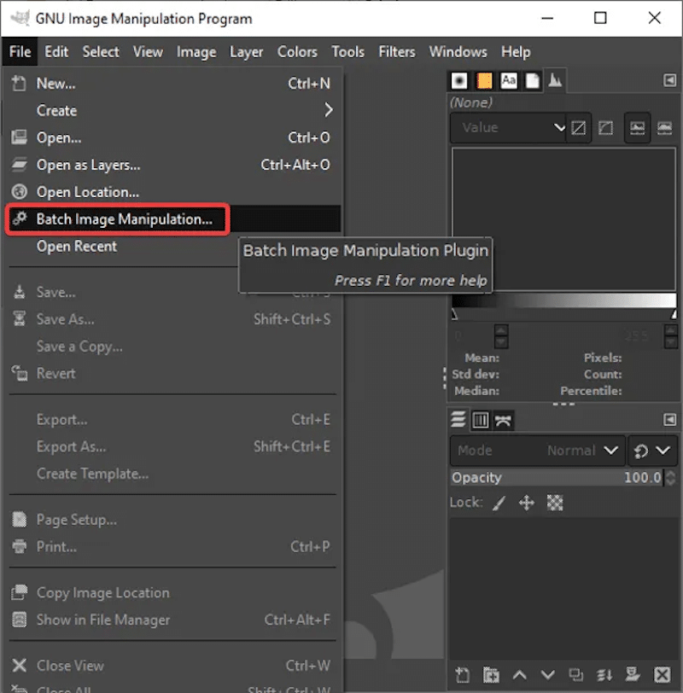Screen dimensions: 683x693
Task: Toggle Lock position and size icon
Action: [x=526, y=503]
